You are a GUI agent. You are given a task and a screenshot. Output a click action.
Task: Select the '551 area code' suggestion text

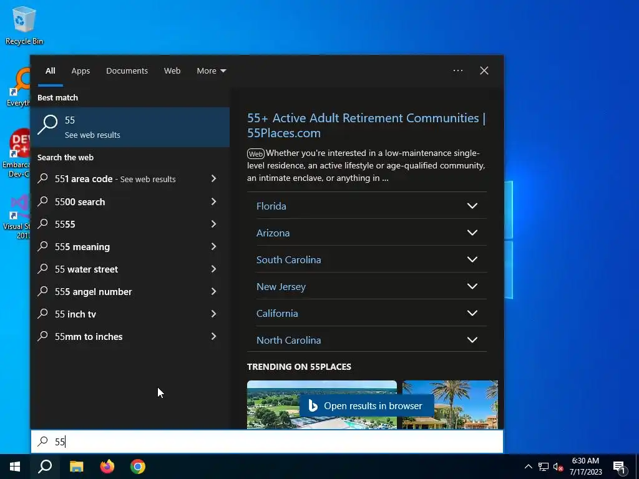(84, 179)
